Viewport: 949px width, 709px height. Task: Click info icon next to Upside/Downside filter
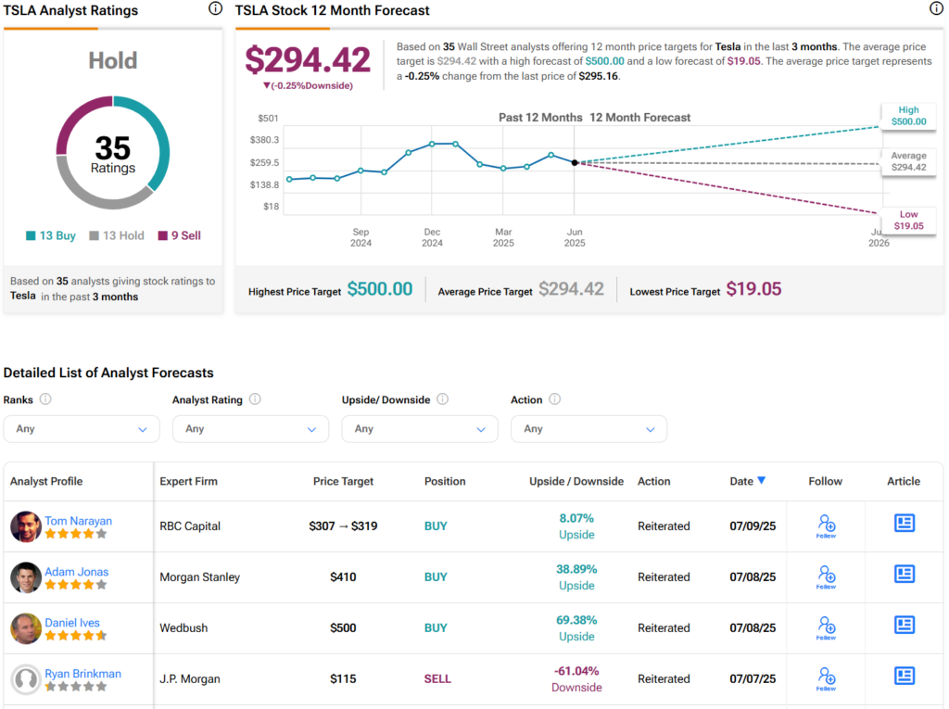[443, 399]
